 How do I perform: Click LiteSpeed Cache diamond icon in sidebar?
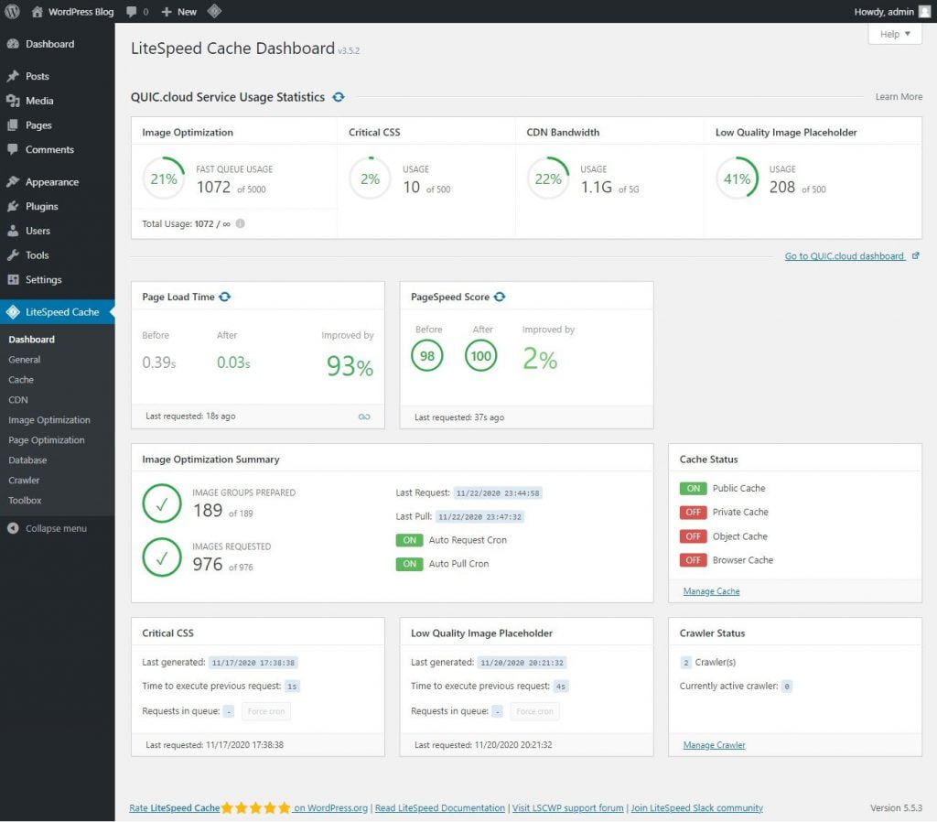click(x=13, y=312)
